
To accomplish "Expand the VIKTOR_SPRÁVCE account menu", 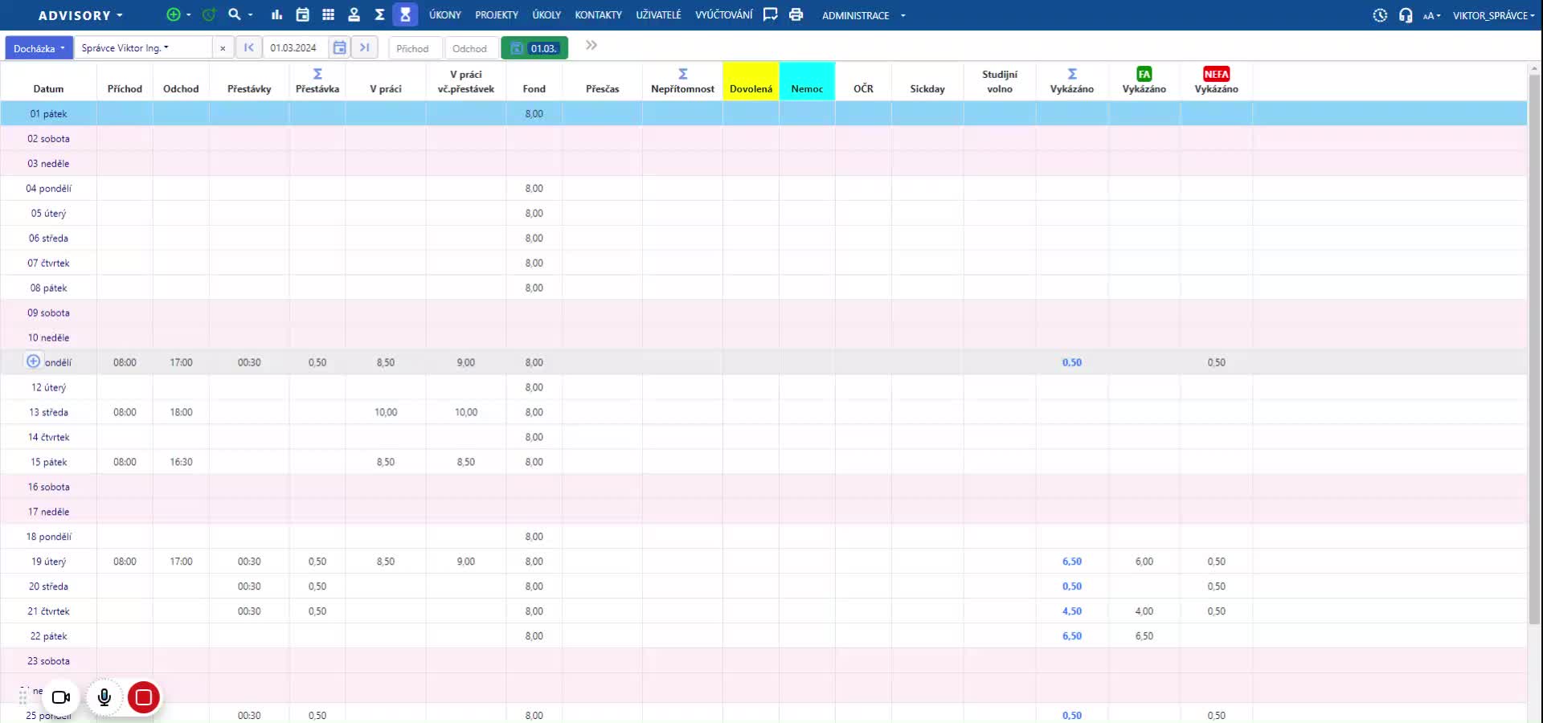I will click(1492, 15).
